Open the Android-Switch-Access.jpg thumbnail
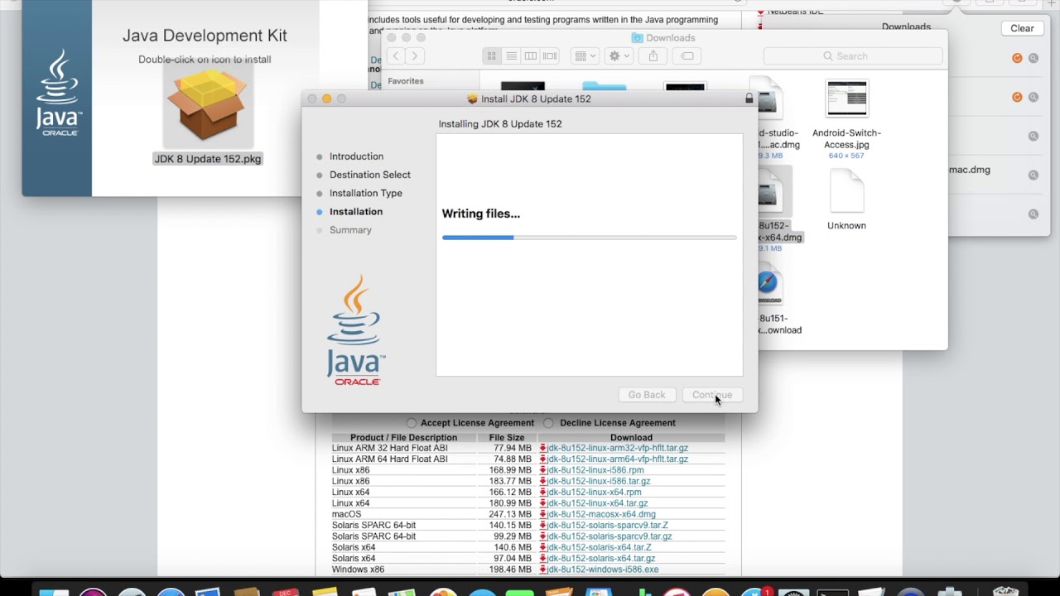This screenshot has height=596, width=1060. 846,99
